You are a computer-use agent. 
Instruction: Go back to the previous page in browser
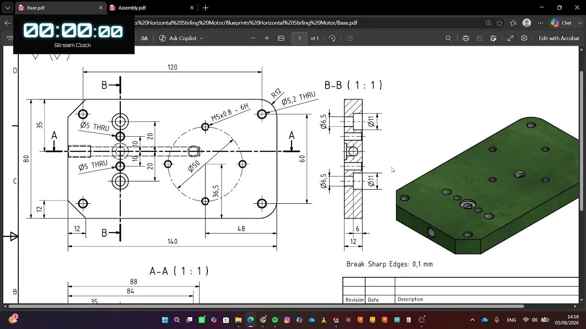click(x=7, y=23)
